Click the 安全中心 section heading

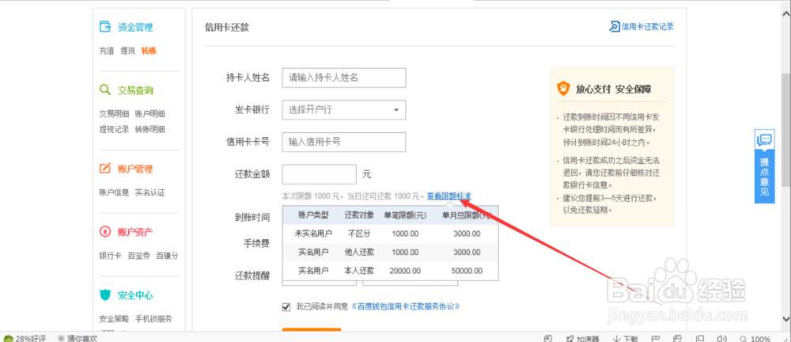pyautogui.click(x=135, y=295)
